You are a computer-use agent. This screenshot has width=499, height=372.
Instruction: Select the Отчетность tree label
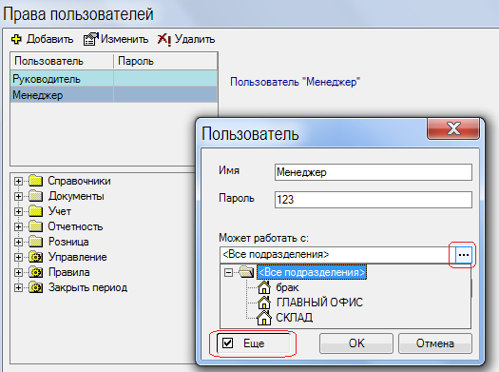(75, 226)
